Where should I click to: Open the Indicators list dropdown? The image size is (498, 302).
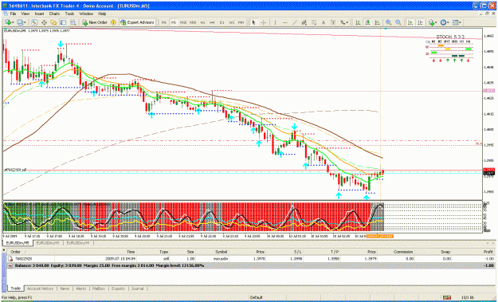[432, 22]
